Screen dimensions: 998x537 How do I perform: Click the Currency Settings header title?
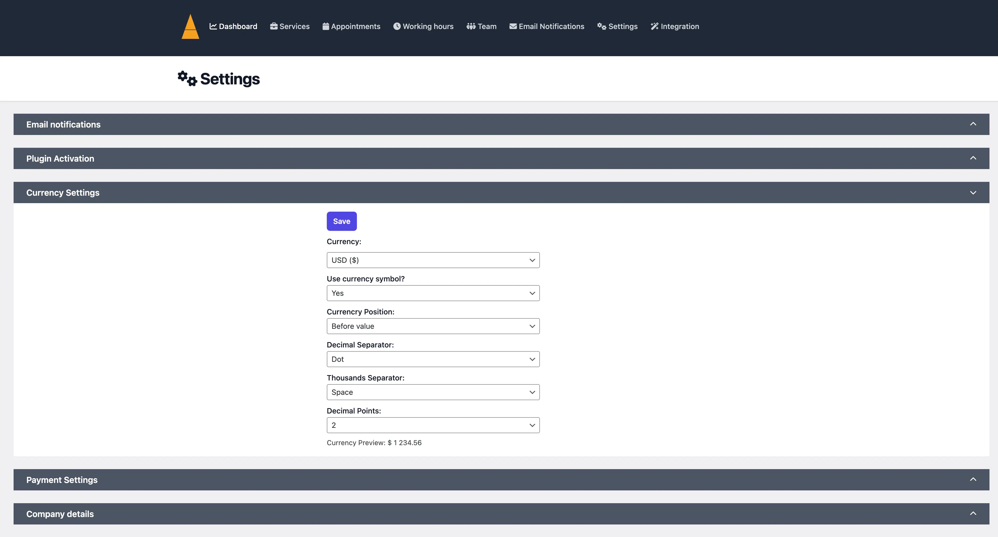click(x=63, y=192)
